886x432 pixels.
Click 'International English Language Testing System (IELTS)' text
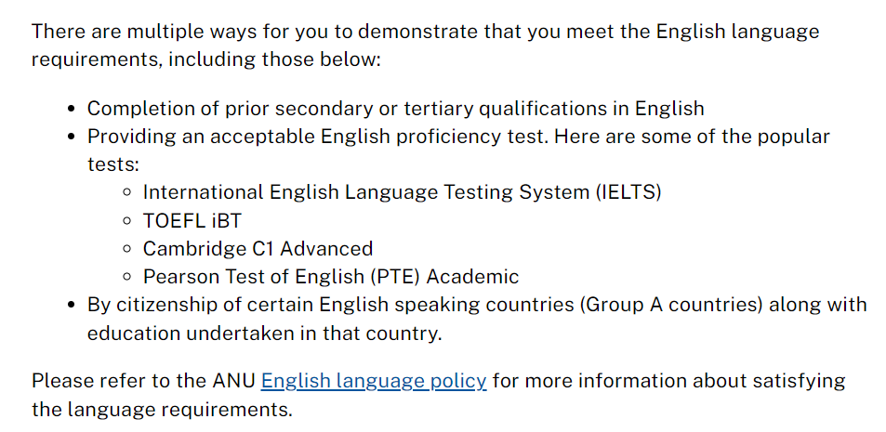[x=402, y=192]
